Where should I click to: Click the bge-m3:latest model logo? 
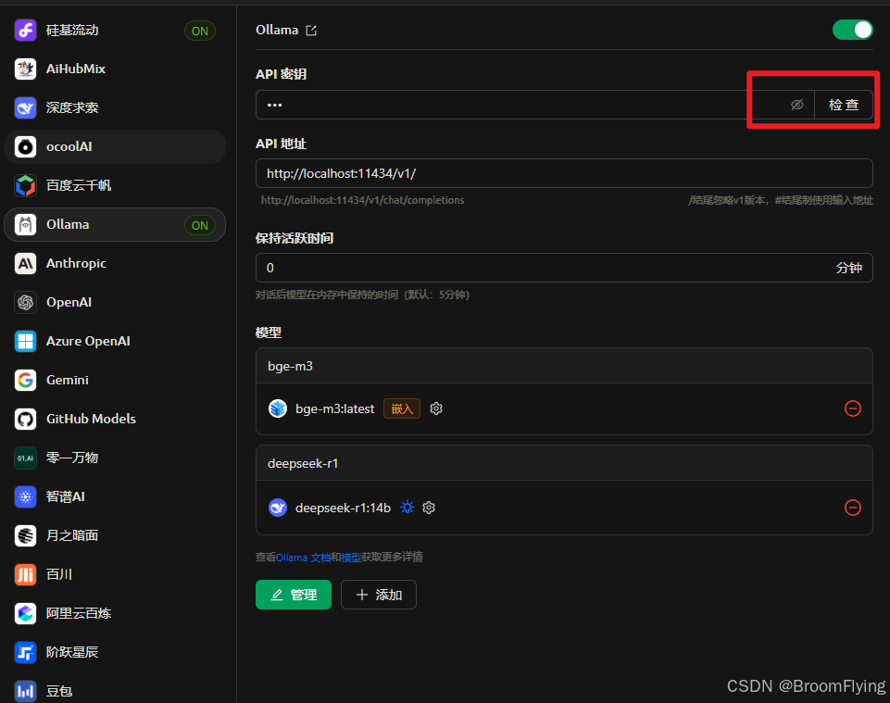click(x=278, y=408)
